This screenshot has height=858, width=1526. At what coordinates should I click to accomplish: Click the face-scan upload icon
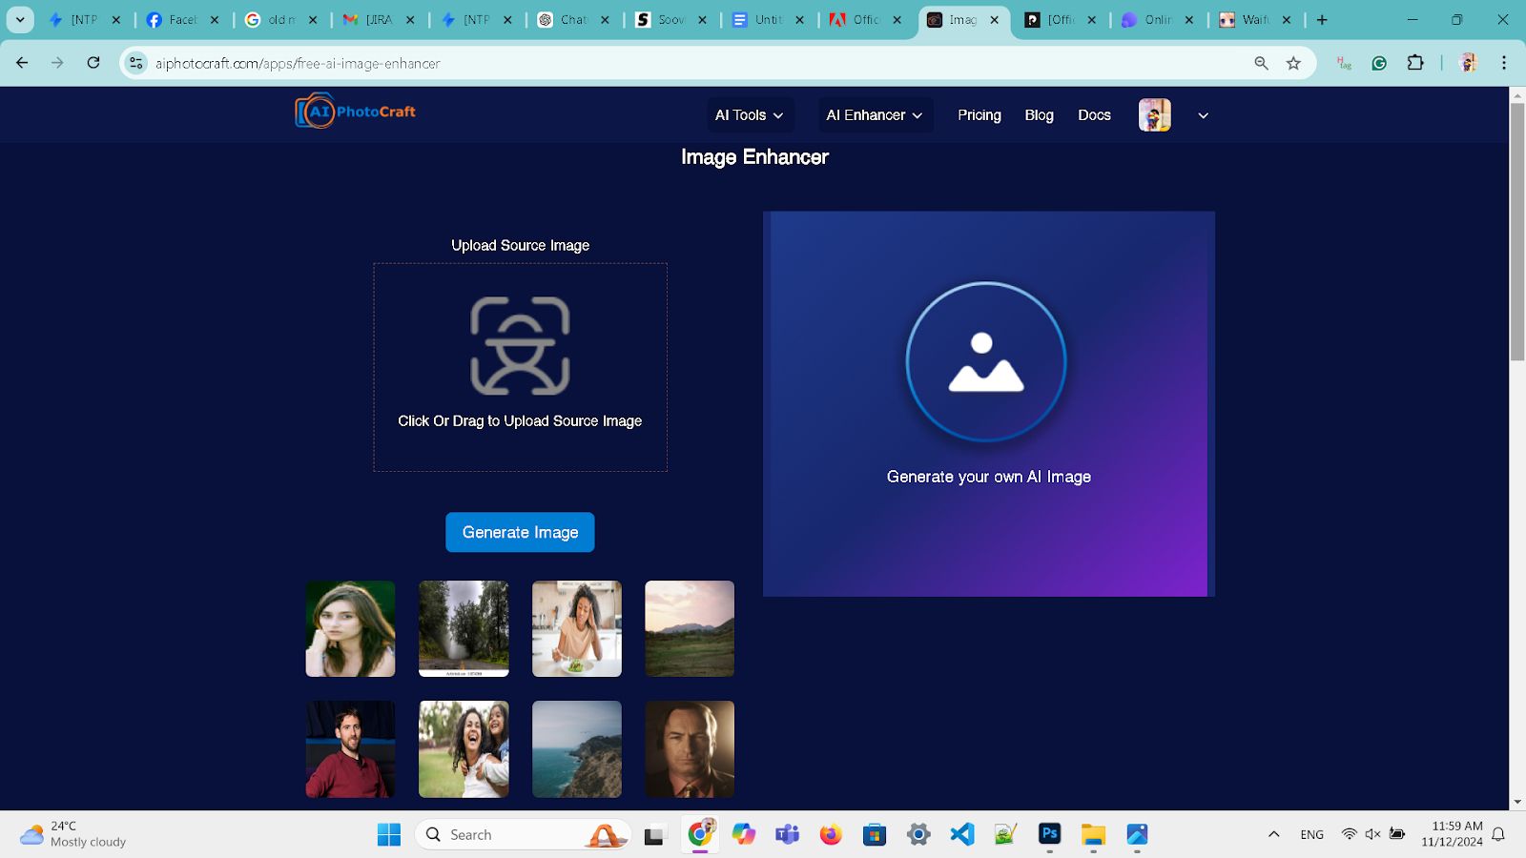click(520, 345)
